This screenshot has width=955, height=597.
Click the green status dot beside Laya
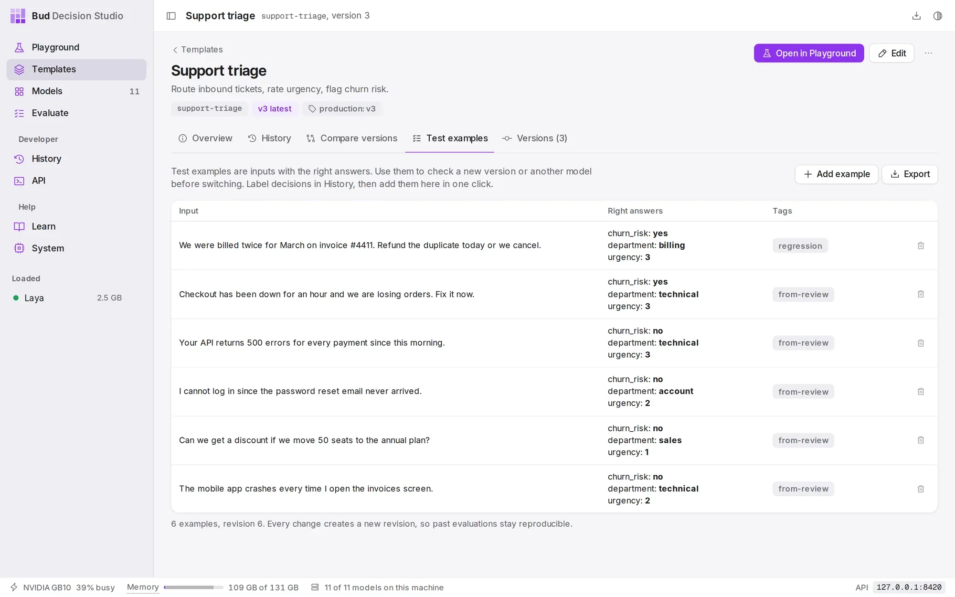16,298
